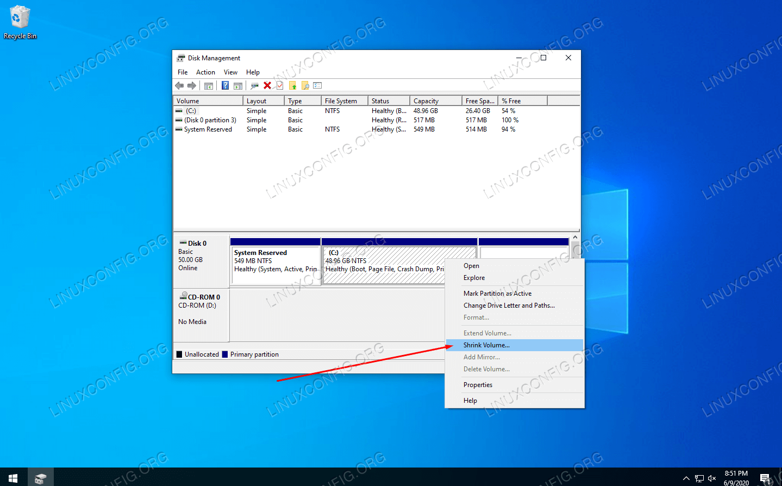Image resolution: width=782 pixels, height=486 pixels.
Task: Show hidden icons in system tray
Action: pos(686,478)
